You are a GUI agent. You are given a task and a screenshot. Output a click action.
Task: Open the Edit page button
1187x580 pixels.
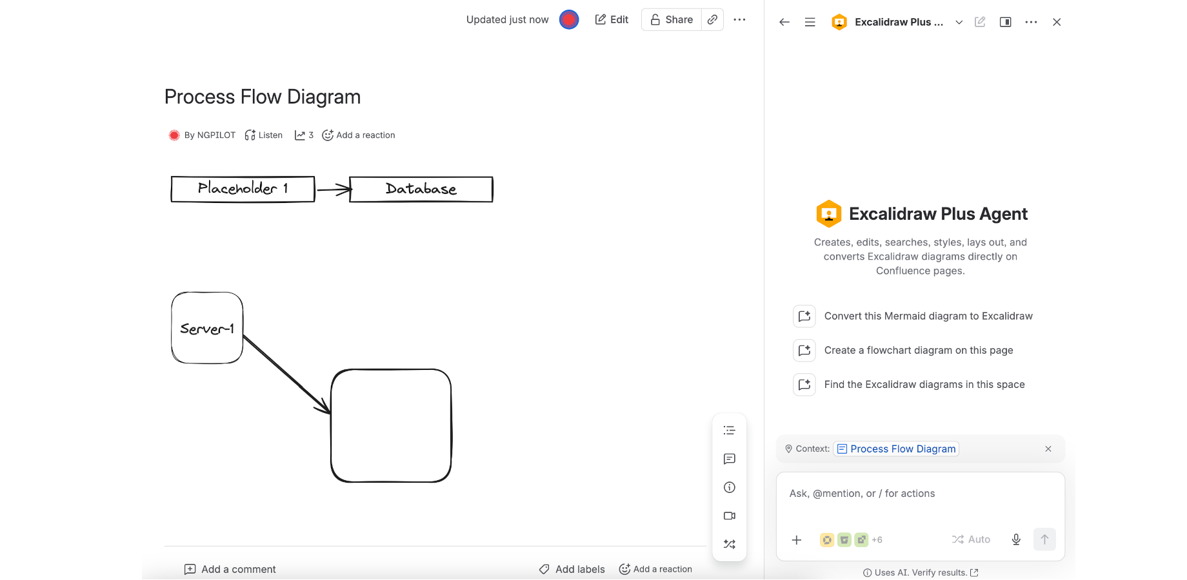612,19
